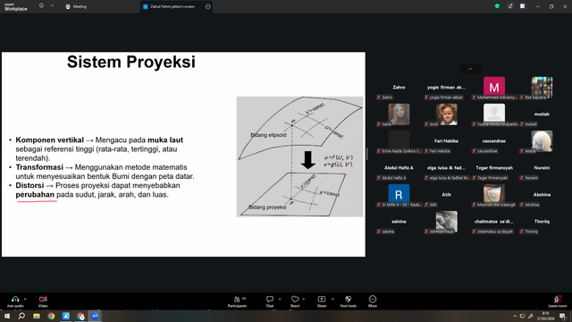Select Fari Habiba's participant tile
This screenshot has height=322, width=572.
pos(446,141)
